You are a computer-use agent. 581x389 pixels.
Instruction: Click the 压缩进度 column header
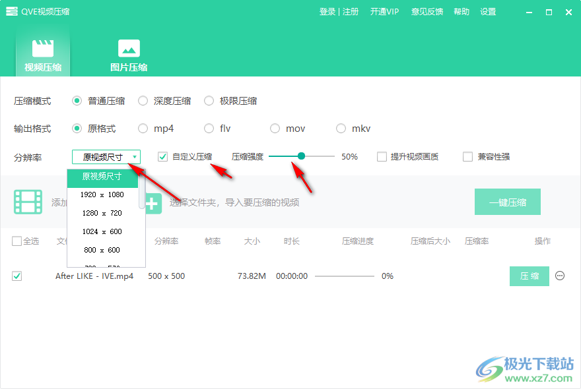[x=358, y=241]
